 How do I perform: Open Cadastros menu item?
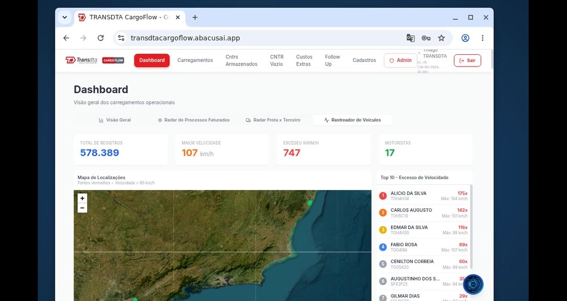(364, 60)
